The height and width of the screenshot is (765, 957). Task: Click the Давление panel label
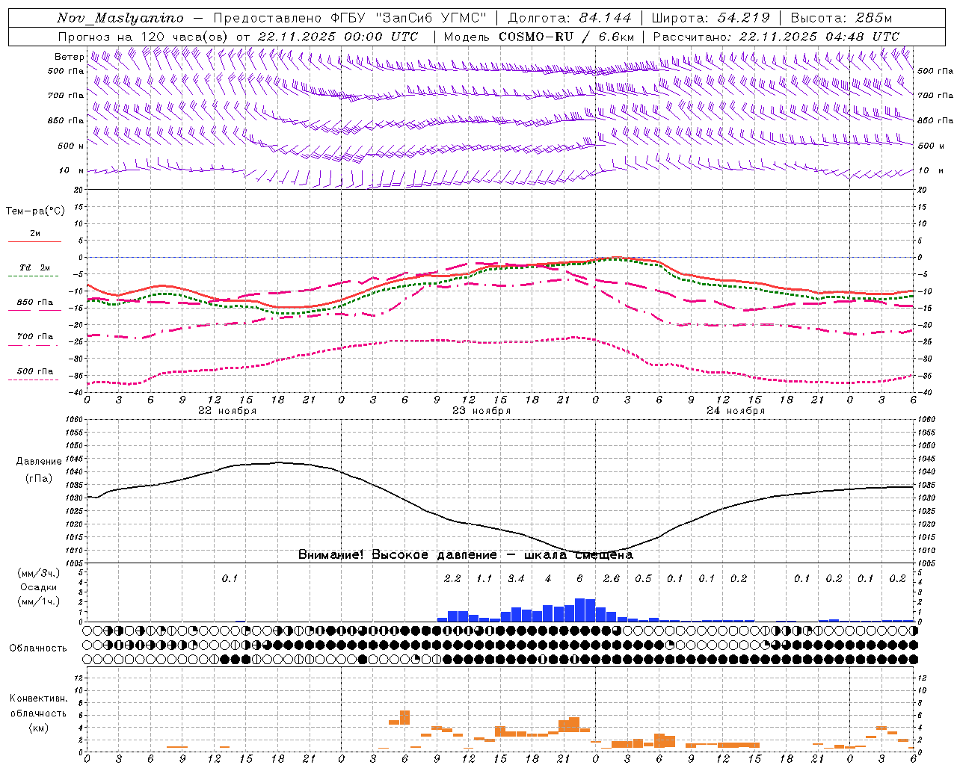click(x=39, y=462)
